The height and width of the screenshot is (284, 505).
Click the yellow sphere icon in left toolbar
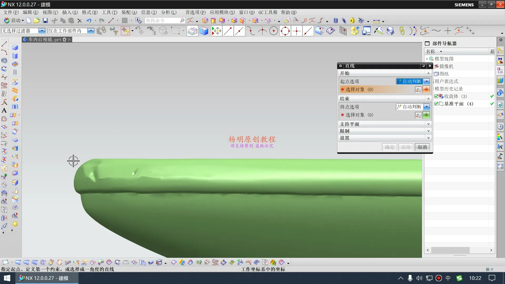[x=15, y=224]
